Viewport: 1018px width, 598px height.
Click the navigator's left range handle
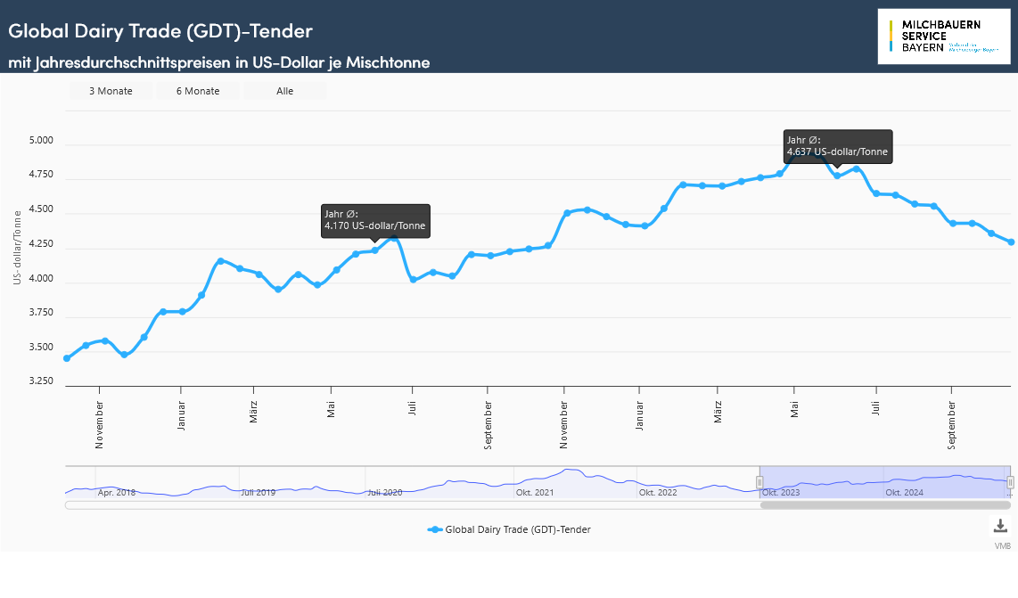pyautogui.click(x=760, y=482)
